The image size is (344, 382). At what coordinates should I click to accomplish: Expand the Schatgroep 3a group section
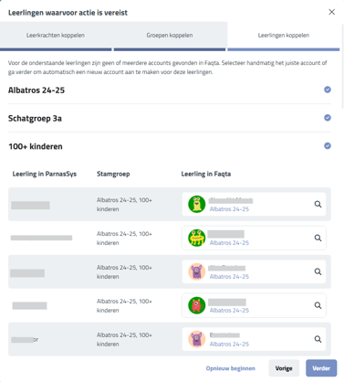[170, 118]
